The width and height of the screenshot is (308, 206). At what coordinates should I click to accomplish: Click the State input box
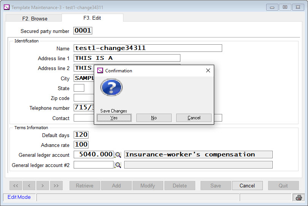[x=79, y=88]
